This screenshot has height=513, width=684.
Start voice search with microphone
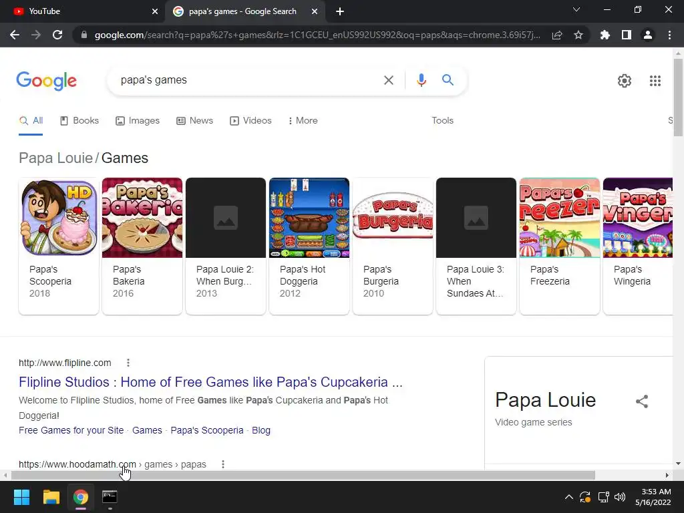(x=421, y=80)
